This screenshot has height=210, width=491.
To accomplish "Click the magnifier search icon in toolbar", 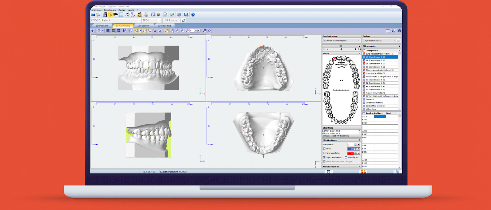I will (x=98, y=15).
